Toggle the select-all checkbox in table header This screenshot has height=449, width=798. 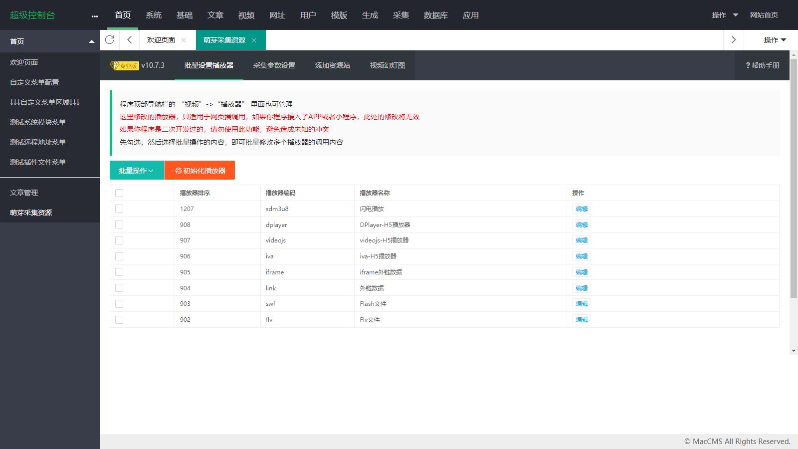tap(119, 193)
